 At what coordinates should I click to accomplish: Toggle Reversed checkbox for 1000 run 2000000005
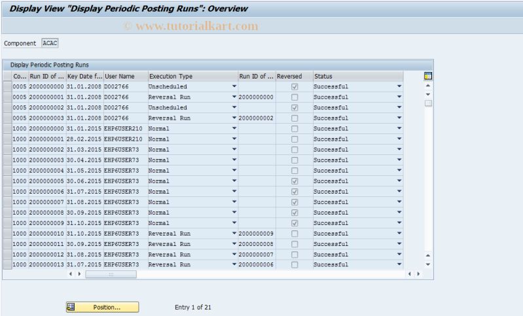pos(295,181)
